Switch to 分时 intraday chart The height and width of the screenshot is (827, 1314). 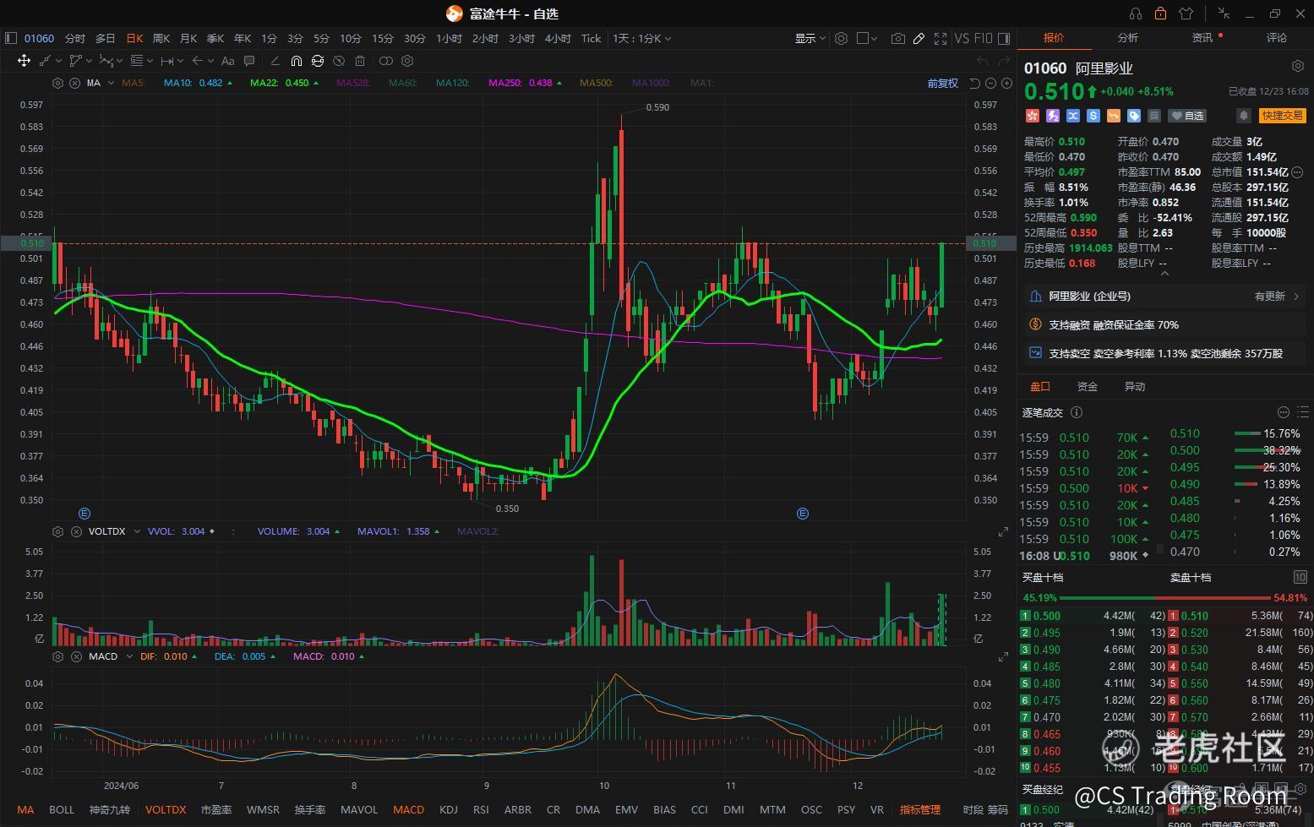tap(74, 38)
